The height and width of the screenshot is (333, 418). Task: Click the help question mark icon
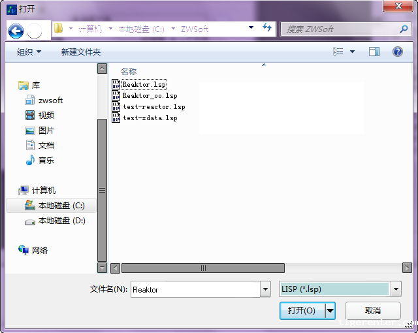[397, 52]
